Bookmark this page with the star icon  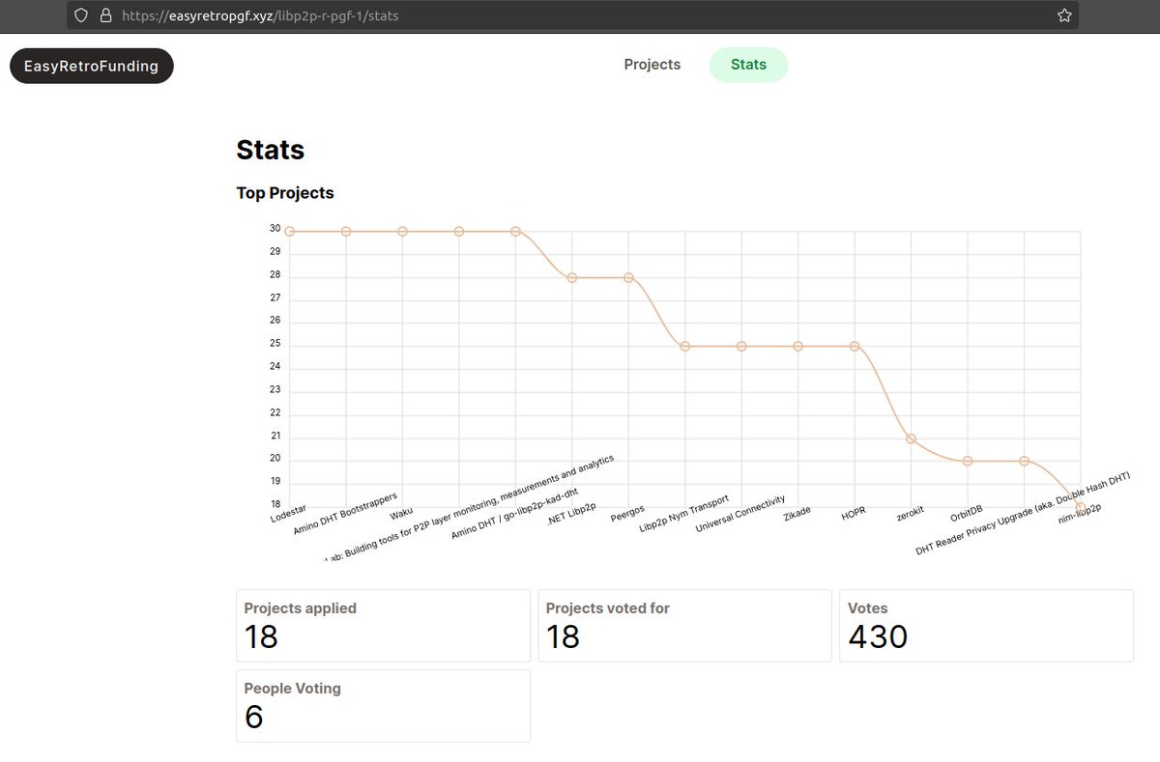pos(1064,15)
